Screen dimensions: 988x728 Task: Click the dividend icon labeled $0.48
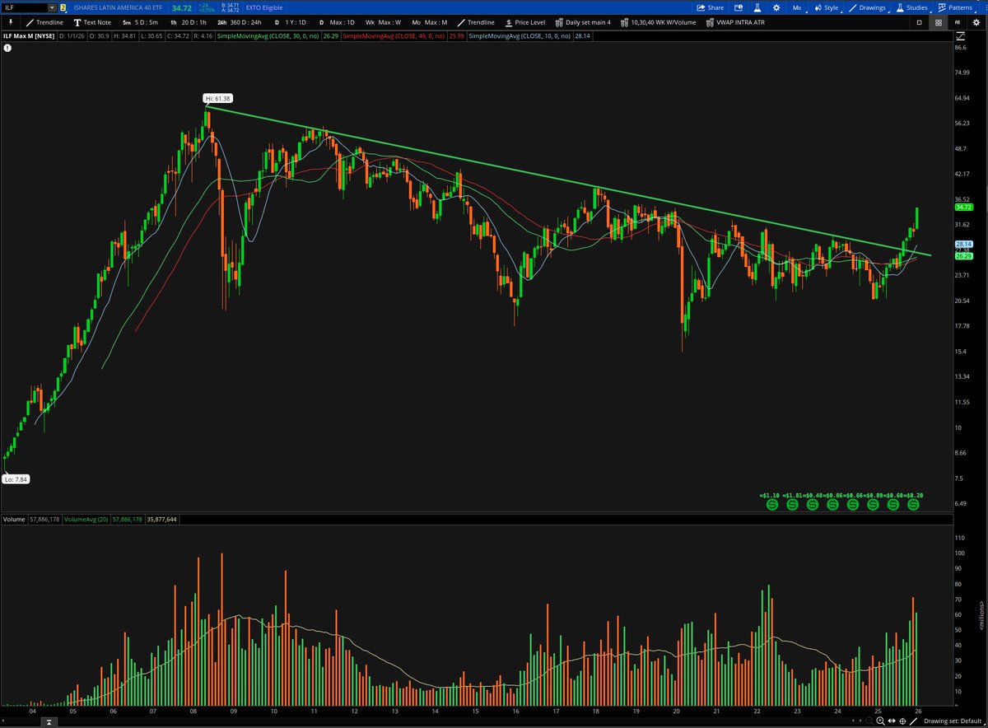click(x=812, y=504)
